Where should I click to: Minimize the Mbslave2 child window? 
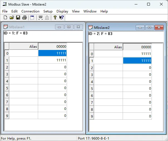coord(140,27)
